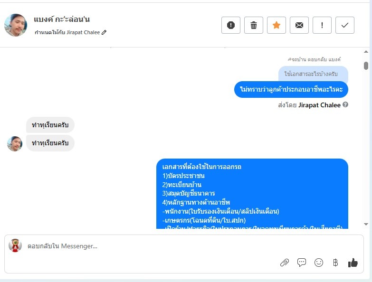Click the baht payment icon
The image size is (372, 282).
335,263
